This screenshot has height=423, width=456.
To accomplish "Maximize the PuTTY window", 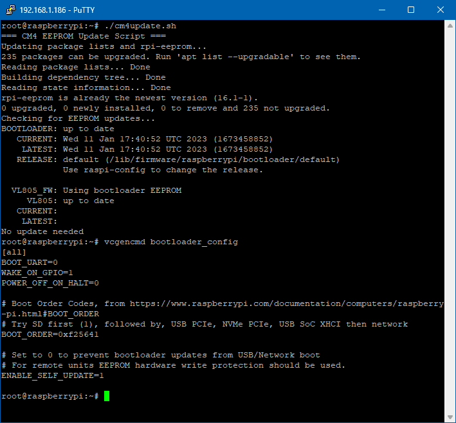I will point(411,10).
